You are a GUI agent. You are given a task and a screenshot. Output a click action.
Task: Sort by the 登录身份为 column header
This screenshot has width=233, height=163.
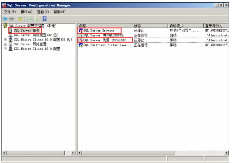[x=216, y=26]
